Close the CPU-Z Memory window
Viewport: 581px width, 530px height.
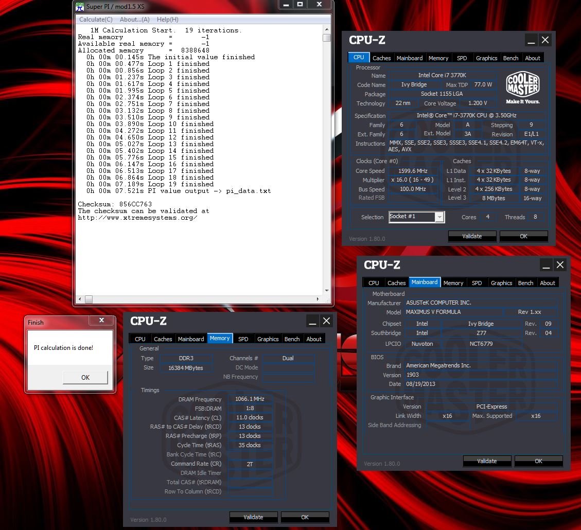[x=326, y=321]
